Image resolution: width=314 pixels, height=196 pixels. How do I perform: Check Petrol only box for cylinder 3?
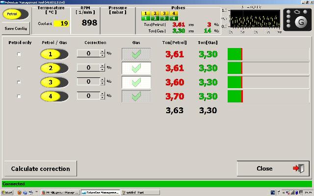[x=20, y=82]
